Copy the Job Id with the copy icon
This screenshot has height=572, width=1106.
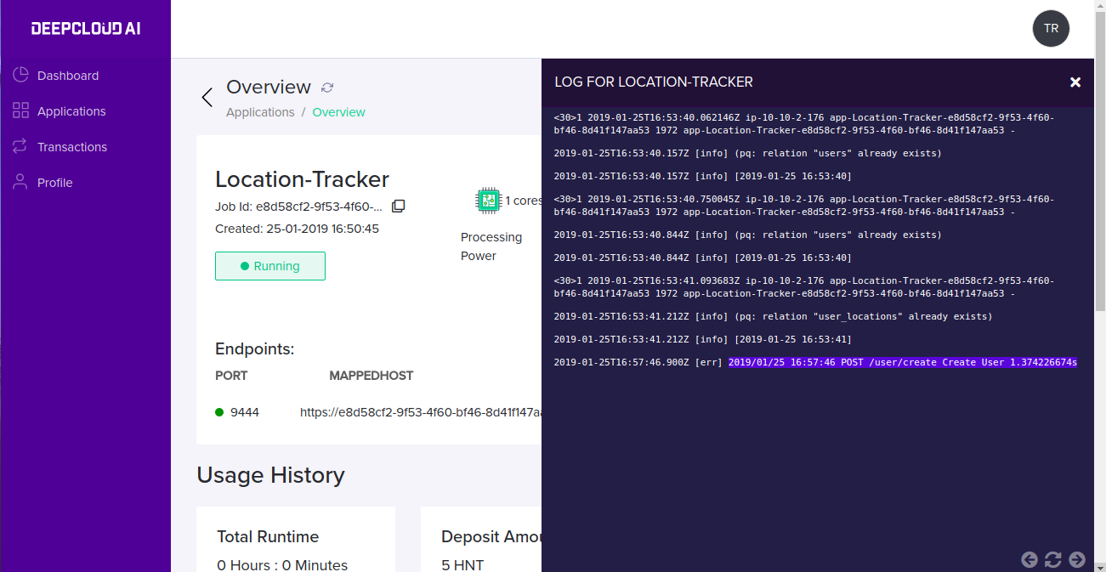pos(398,206)
